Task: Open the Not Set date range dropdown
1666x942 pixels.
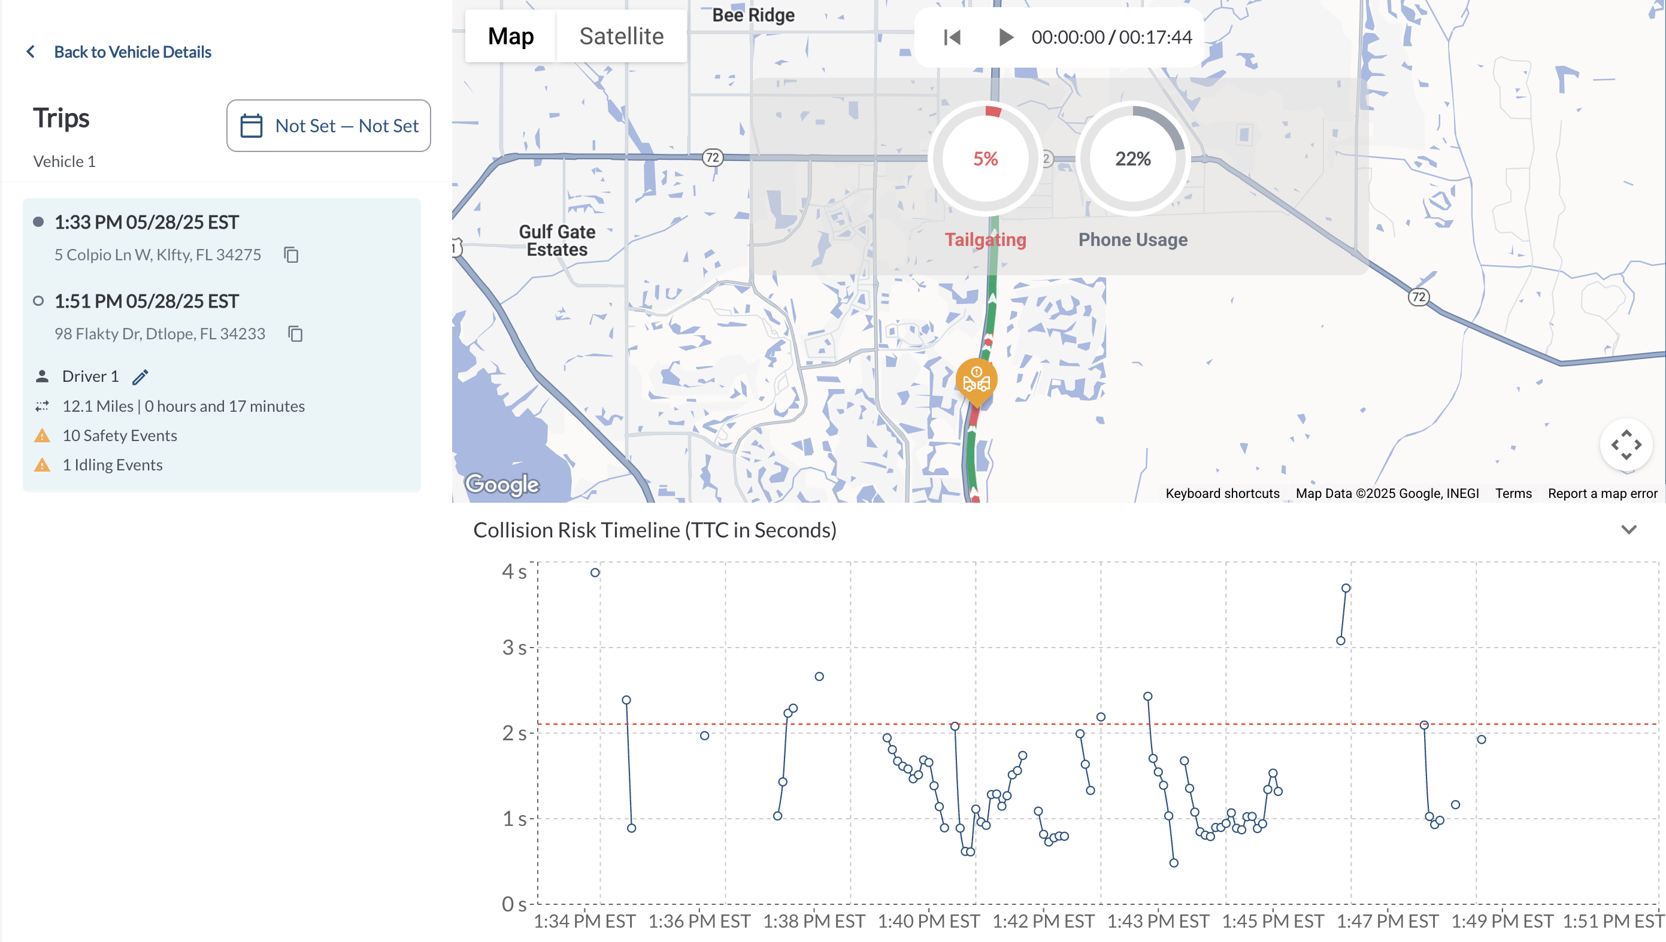Action: [x=346, y=126]
